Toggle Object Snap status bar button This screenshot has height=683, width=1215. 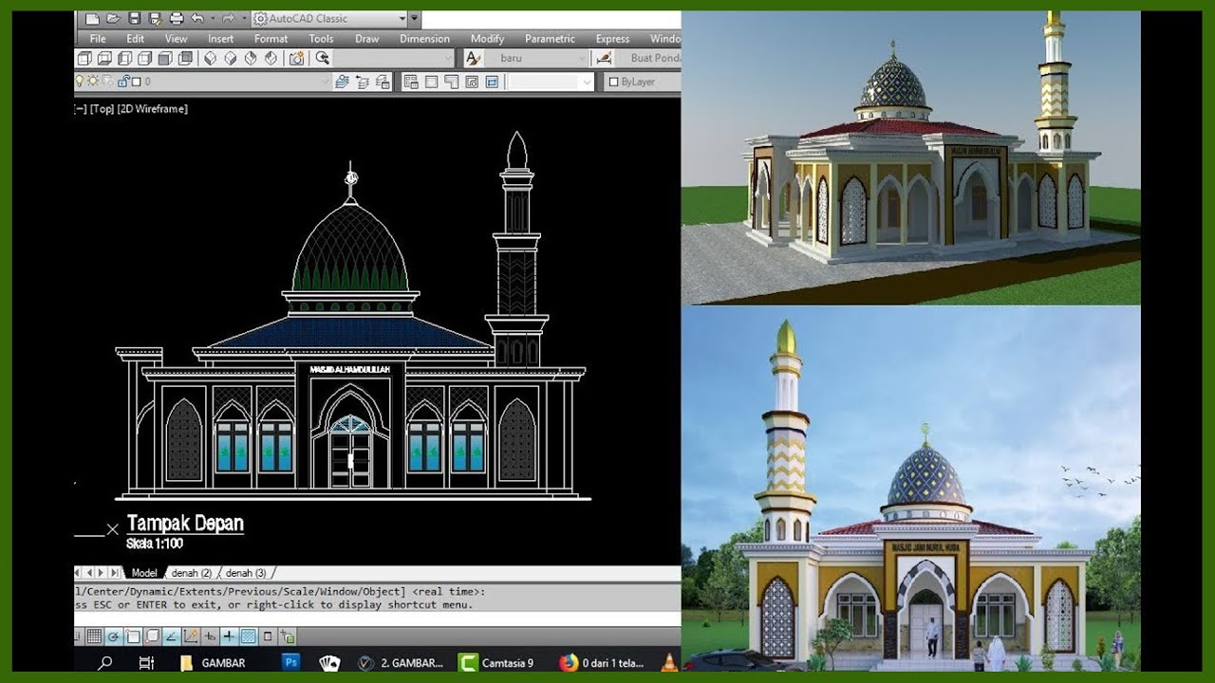tap(133, 637)
